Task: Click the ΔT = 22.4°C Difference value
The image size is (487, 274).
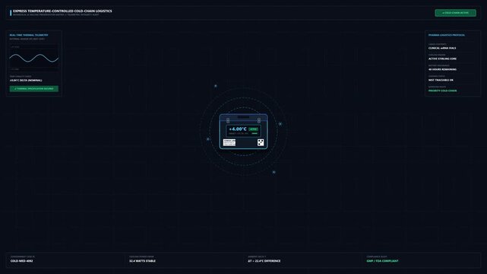Action: [264, 261]
